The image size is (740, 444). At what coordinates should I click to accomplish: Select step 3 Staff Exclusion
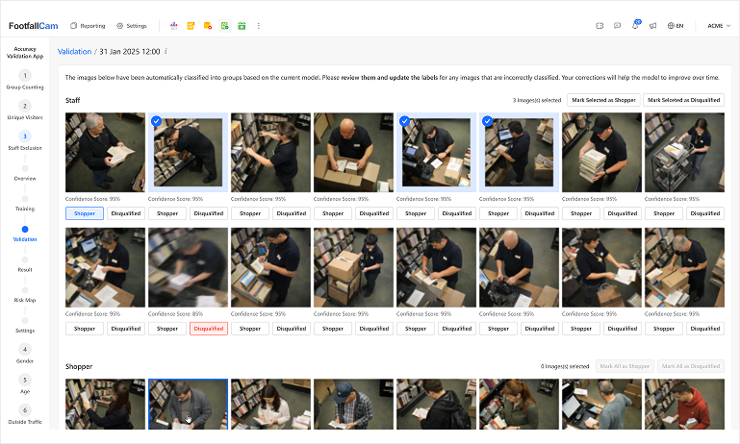pyautogui.click(x=25, y=140)
